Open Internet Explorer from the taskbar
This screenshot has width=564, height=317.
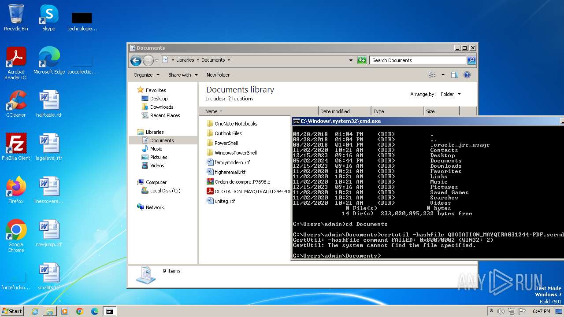[35, 311]
